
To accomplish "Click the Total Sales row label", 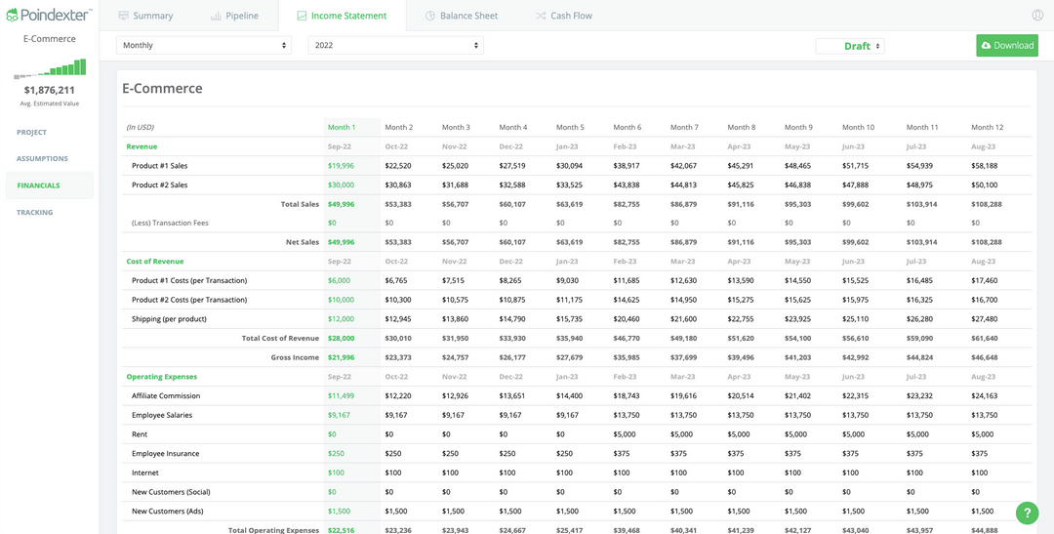I will tap(300, 204).
